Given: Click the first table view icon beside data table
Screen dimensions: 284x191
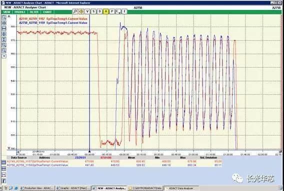Looking at the screenshot, I should tap(3, 162).
